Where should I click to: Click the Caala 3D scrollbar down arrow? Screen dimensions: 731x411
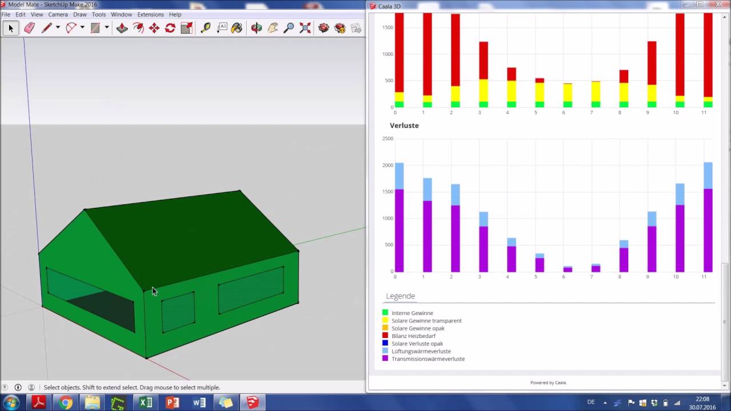[725, 386]
